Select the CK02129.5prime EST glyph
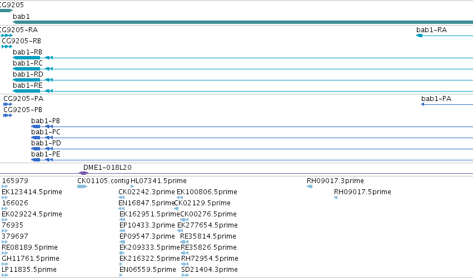 point(176,209)
